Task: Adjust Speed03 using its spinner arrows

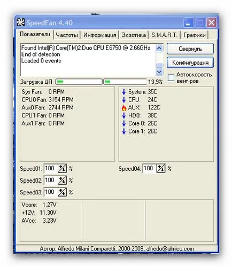Action: click(62, 192)
